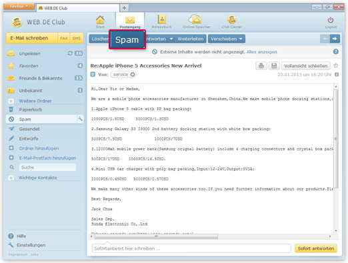This screenshot has height=263, width=348.
Task: Add sender 'service' via plus icon
Action: pos(133,74)
